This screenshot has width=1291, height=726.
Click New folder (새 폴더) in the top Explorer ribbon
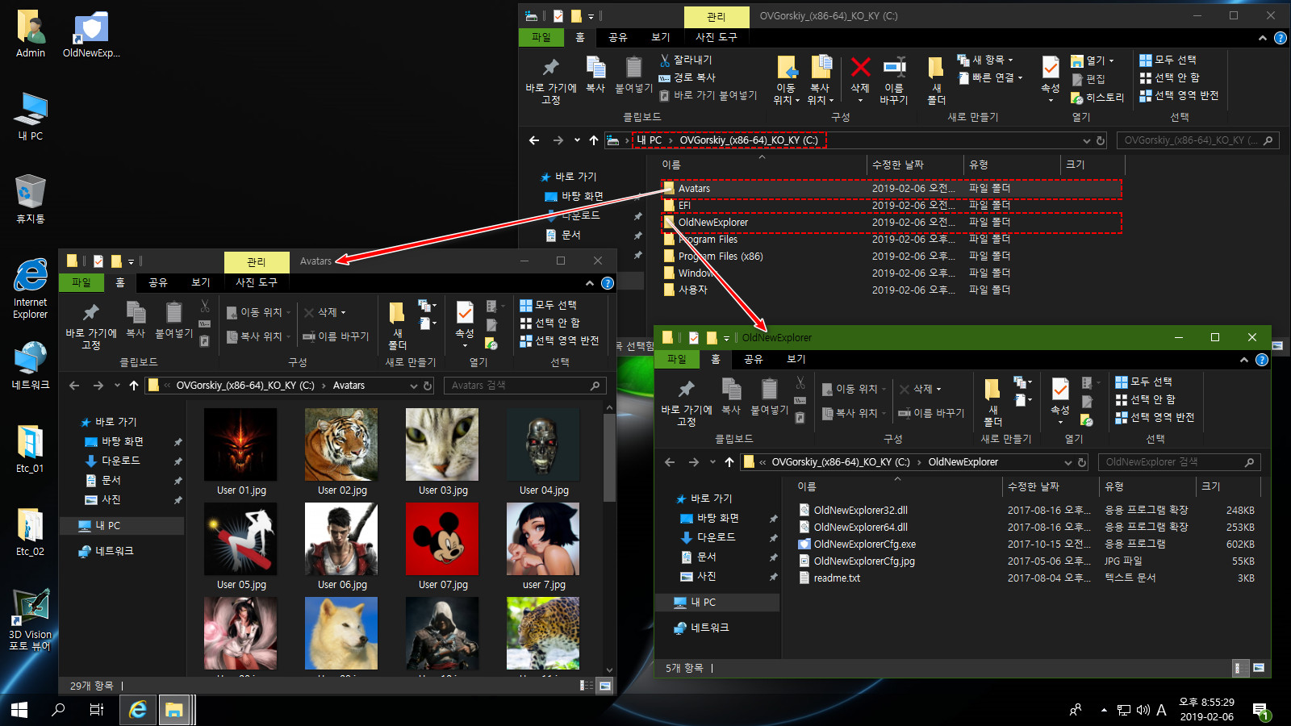pyautogui.click(x=936, y=81)
